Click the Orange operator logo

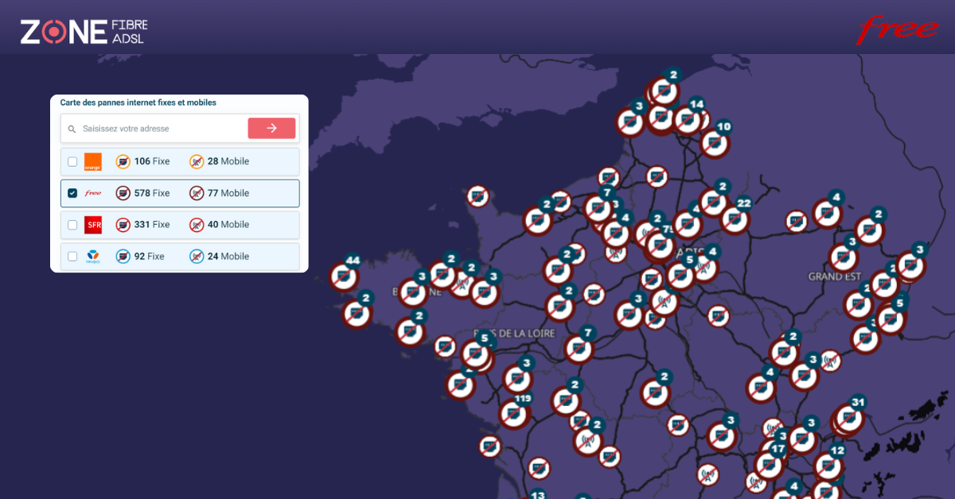pyautogui.click(x=93, y=161)
